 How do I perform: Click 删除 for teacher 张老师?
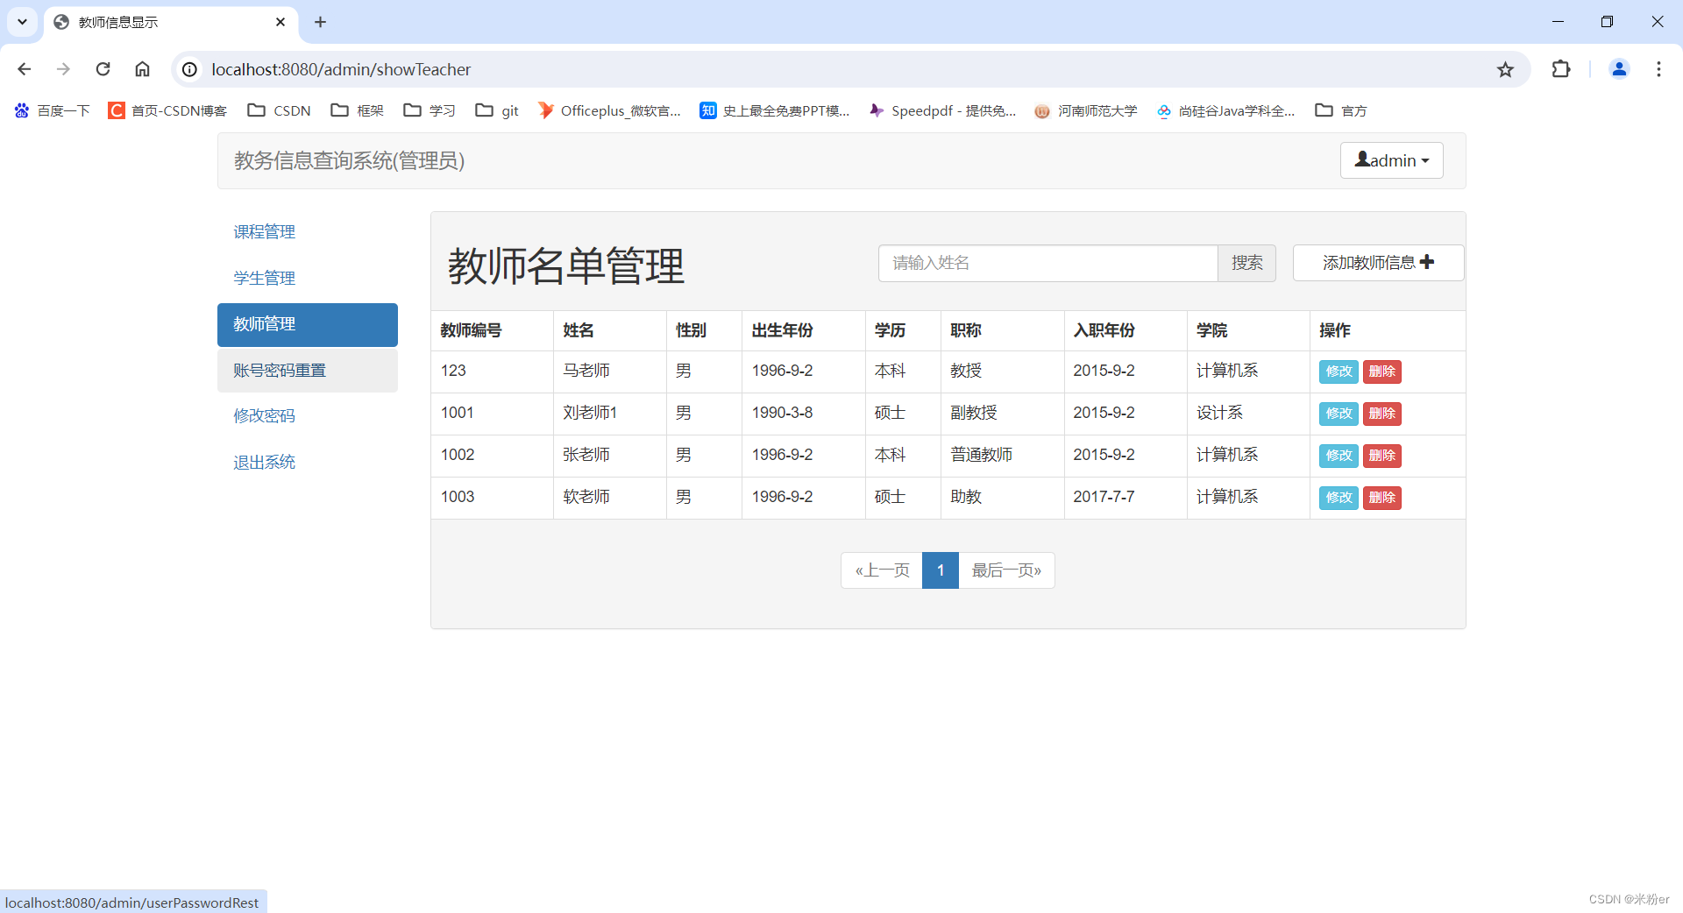pos(1381,456)
